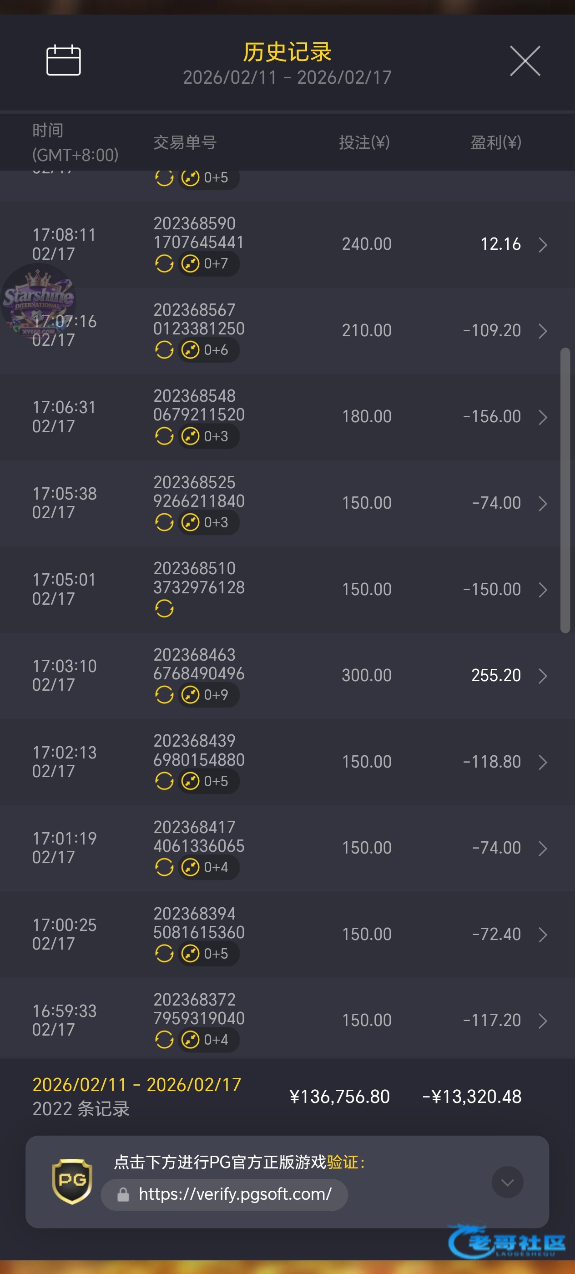This screenshot has width=575, height=1274.
Task: Open the calendar date picker icon
Action: (63, 61)
